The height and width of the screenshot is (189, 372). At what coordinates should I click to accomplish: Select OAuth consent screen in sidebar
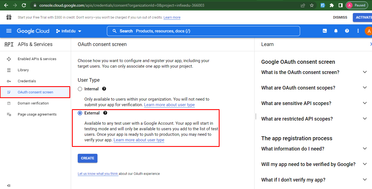35,92
